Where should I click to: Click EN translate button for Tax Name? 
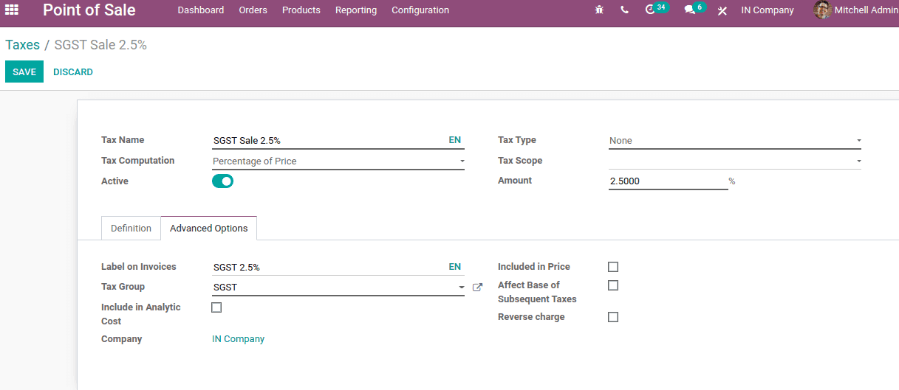[455, 140]
